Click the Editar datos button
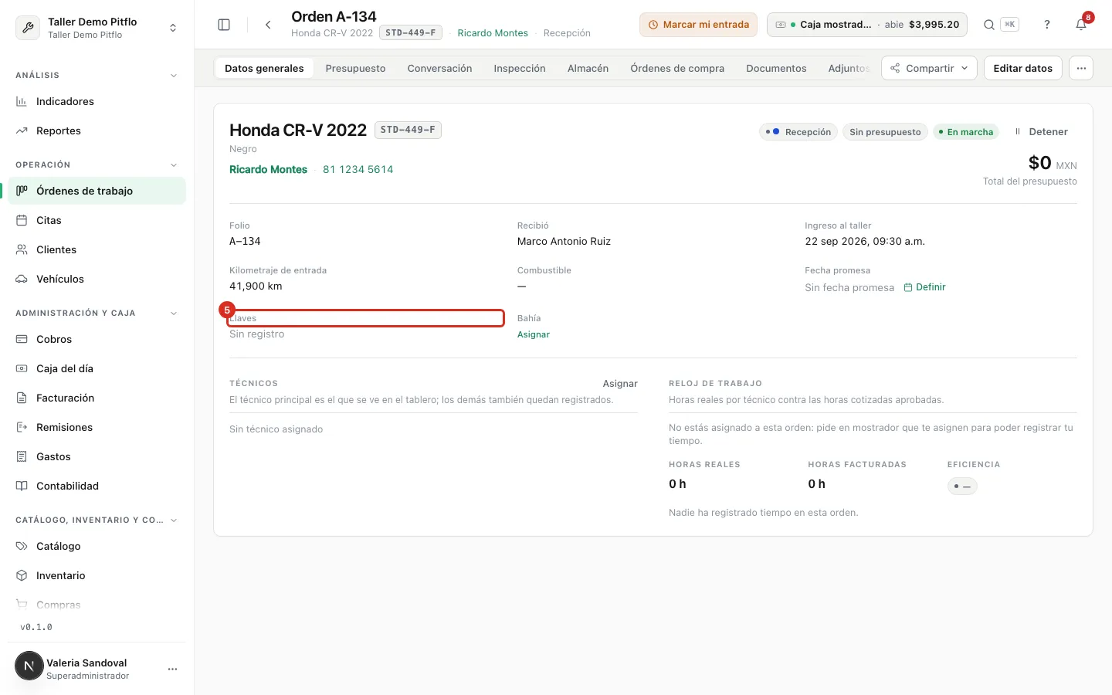Image resolution: width=1112 pixels, height=695 pixels. [x=1022, y=68]
